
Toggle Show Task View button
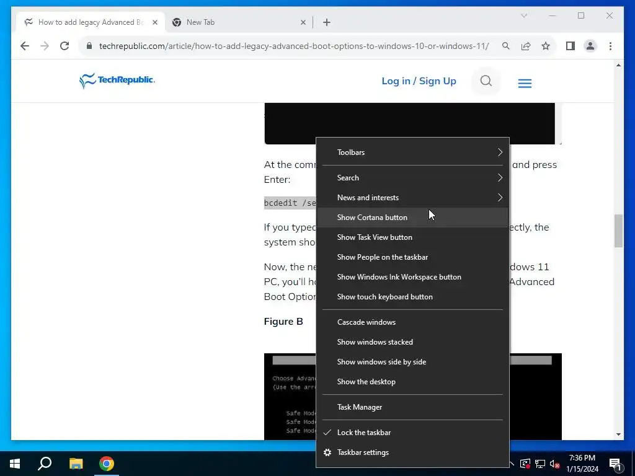coord(412,237)
